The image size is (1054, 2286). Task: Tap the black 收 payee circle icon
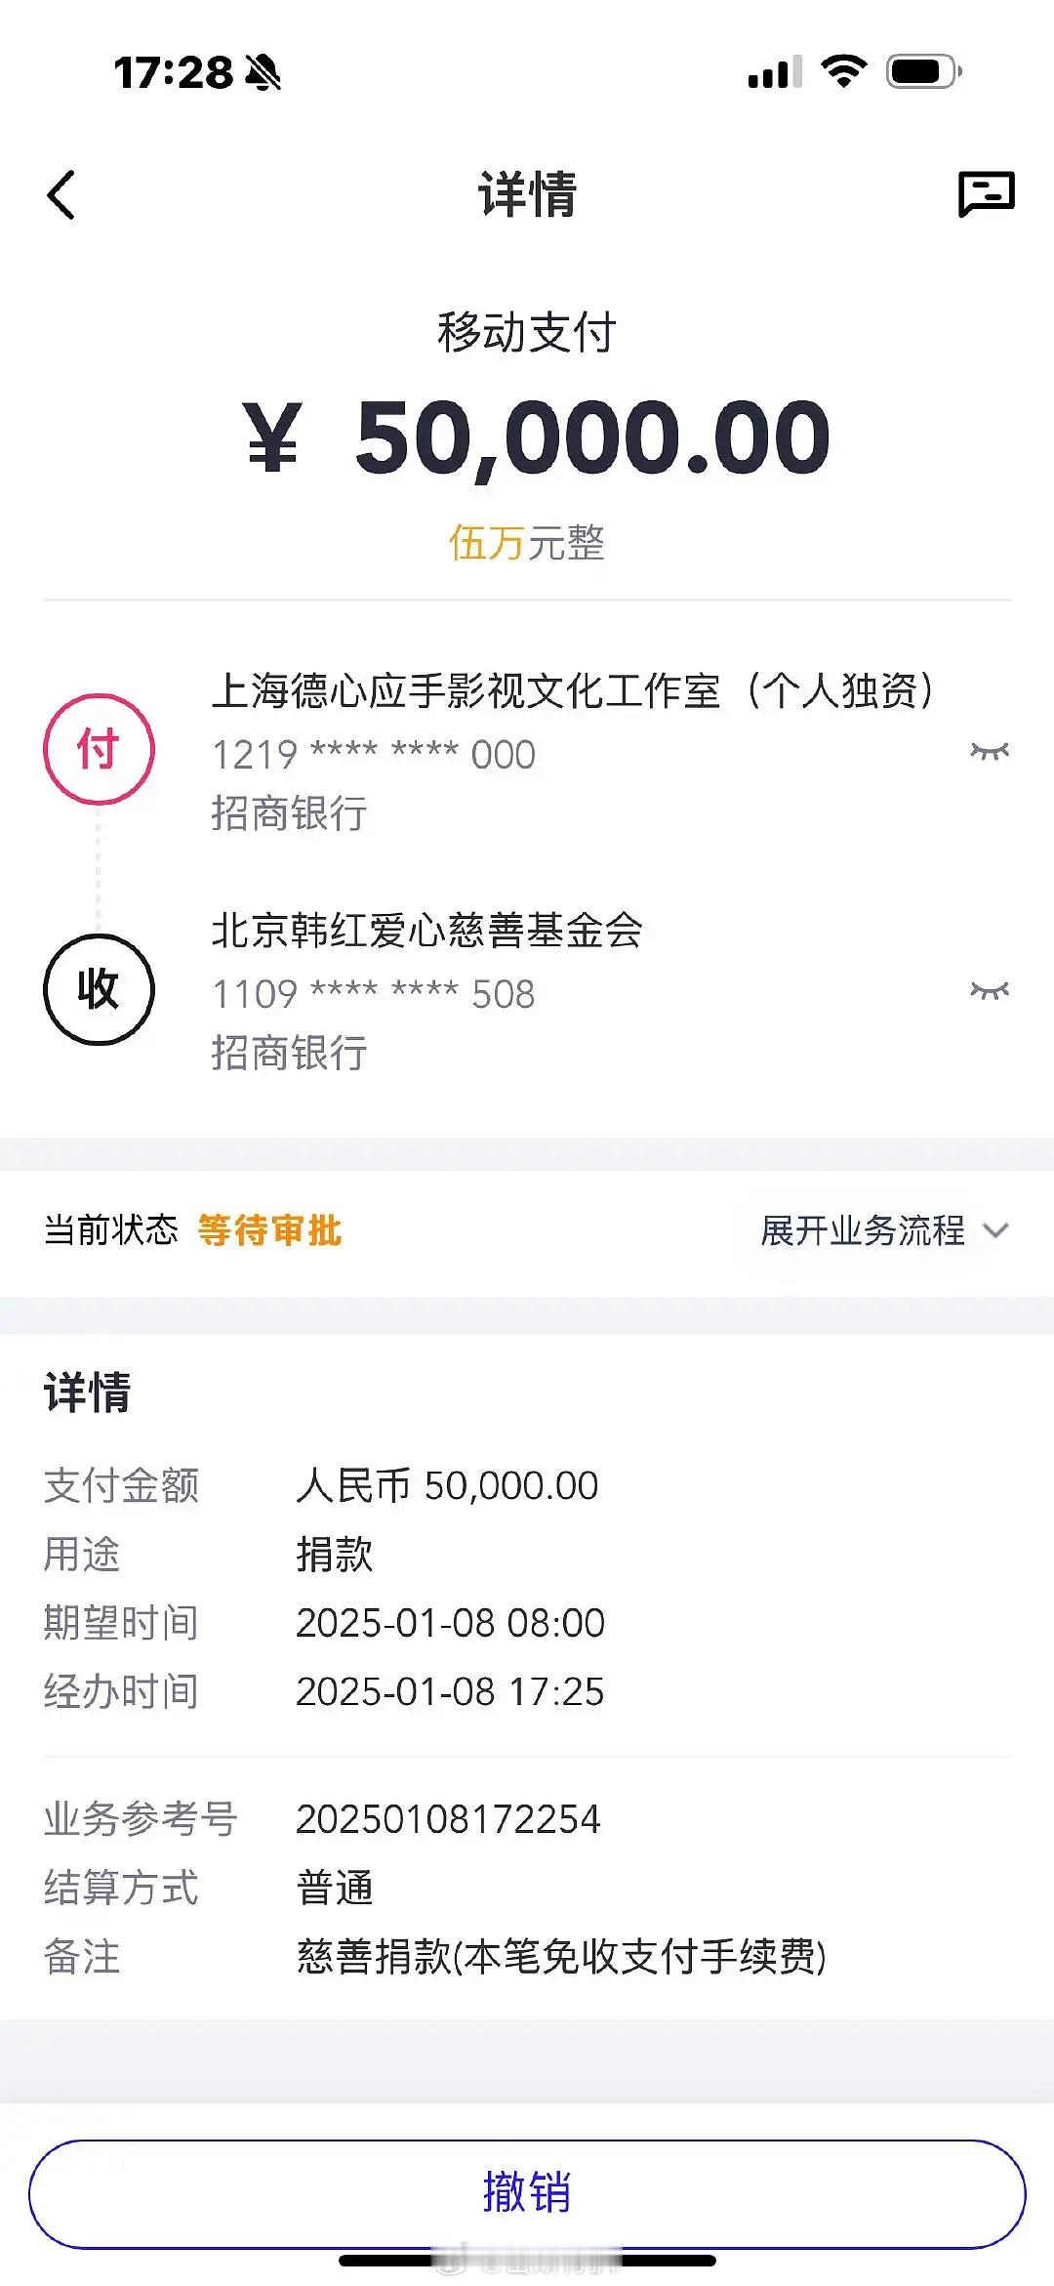click(99, 989)
